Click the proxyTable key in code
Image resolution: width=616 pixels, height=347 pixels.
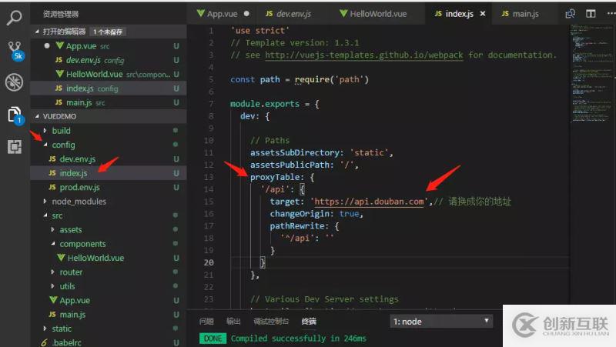pos(275,178)
